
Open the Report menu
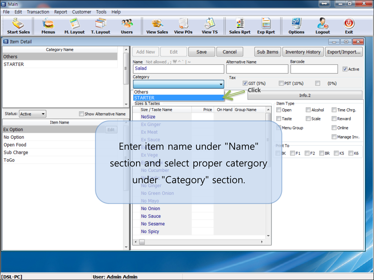tap(61, 12)
